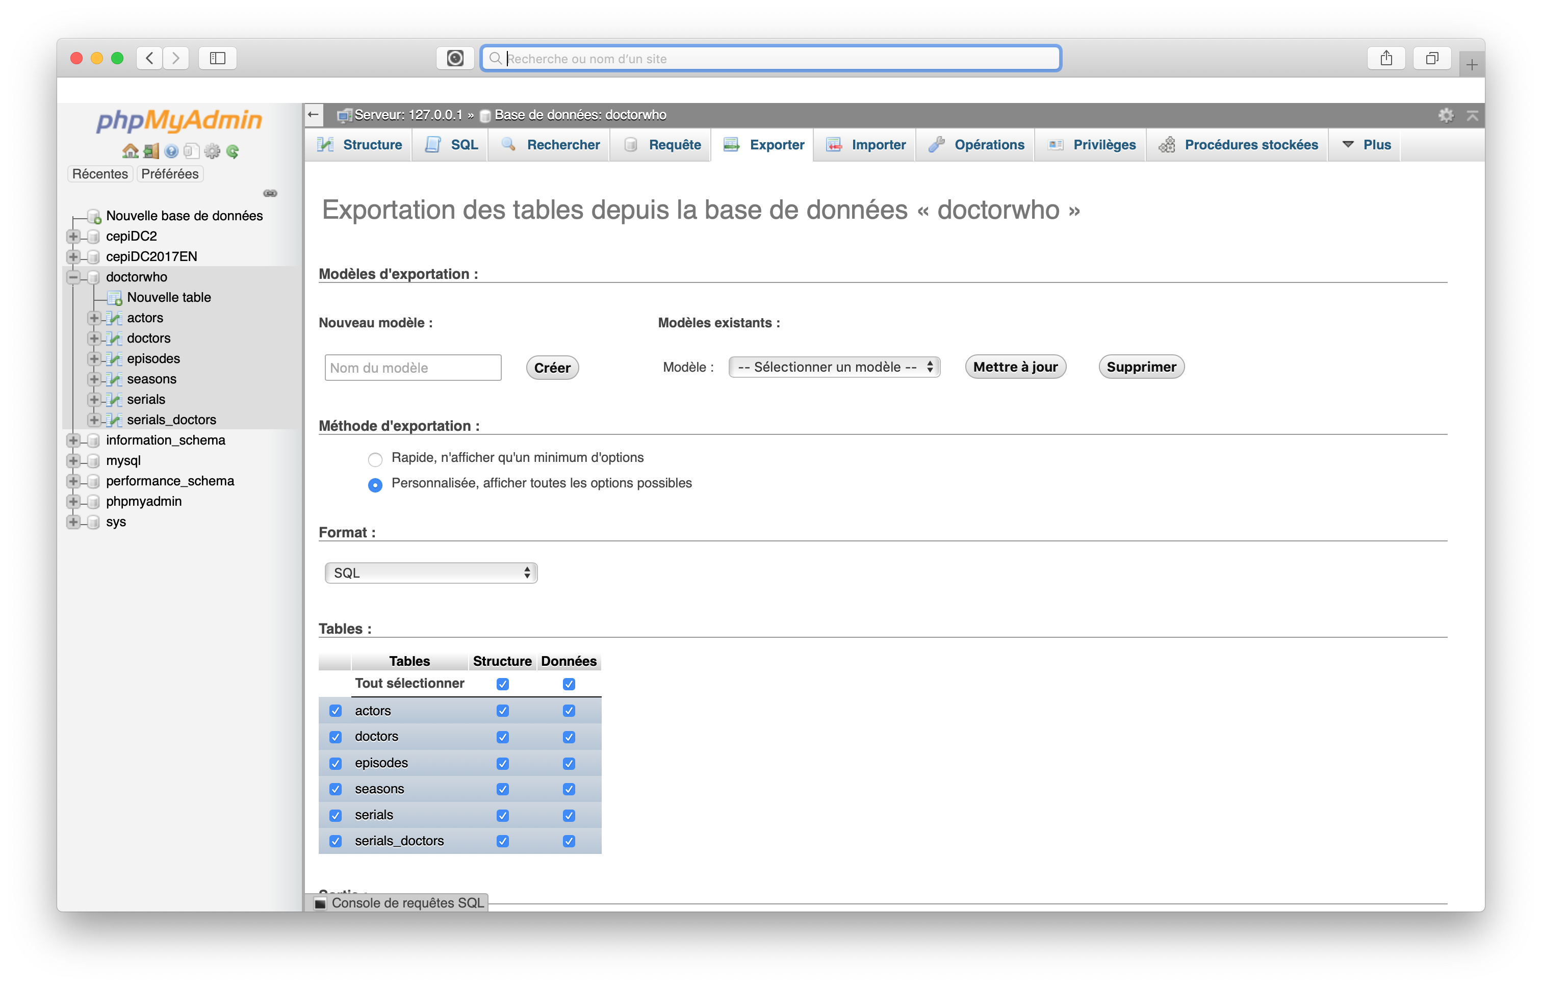The height and width of the screenshot is (987, 1542).
Task: Select the Rapide export method
Action: [x=375, y=459]
